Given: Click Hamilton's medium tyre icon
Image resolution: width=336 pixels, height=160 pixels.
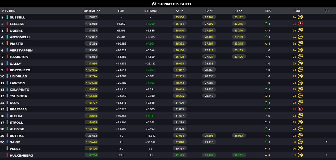Looking at the screenshot, I should 300,57.
